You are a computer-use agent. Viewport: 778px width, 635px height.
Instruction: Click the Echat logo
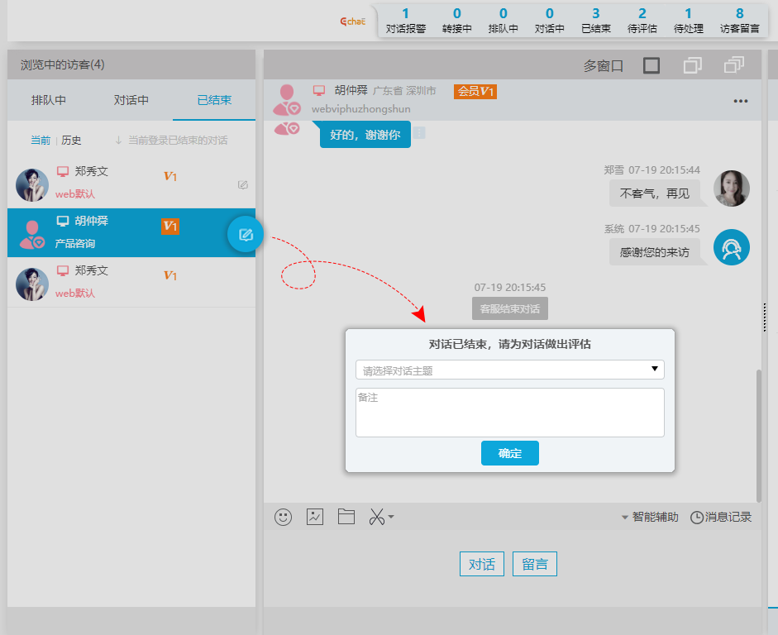(353, 21)
